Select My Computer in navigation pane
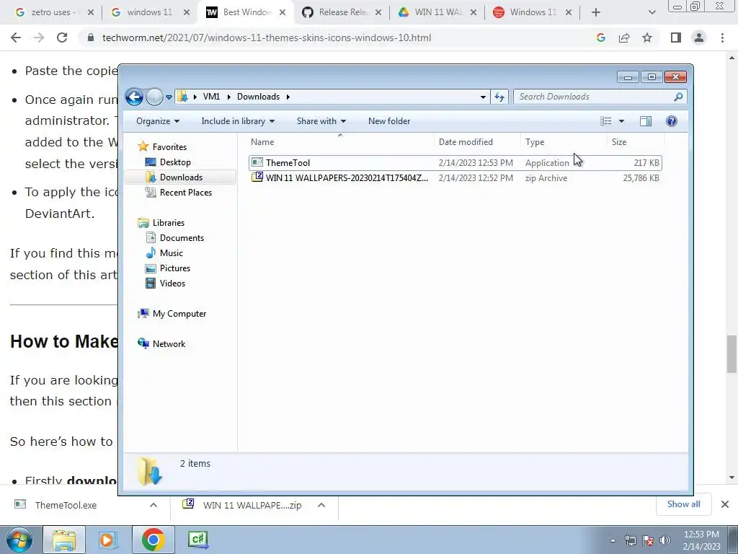Viewport: 738px width, 554px height. [179, 314]
